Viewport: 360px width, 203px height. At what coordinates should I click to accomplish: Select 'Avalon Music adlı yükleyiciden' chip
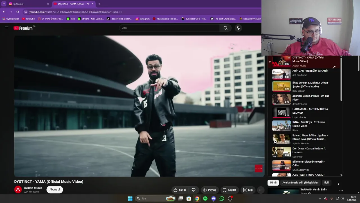pos(300,183)
